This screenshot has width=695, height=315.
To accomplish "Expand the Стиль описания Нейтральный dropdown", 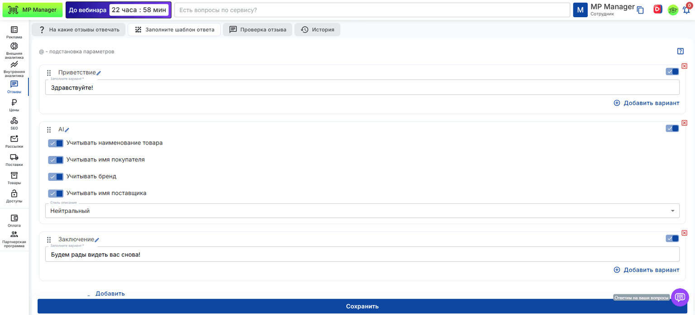I will 362,211.
